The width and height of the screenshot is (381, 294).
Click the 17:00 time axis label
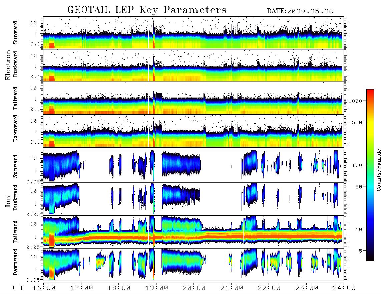coord(82,288)
